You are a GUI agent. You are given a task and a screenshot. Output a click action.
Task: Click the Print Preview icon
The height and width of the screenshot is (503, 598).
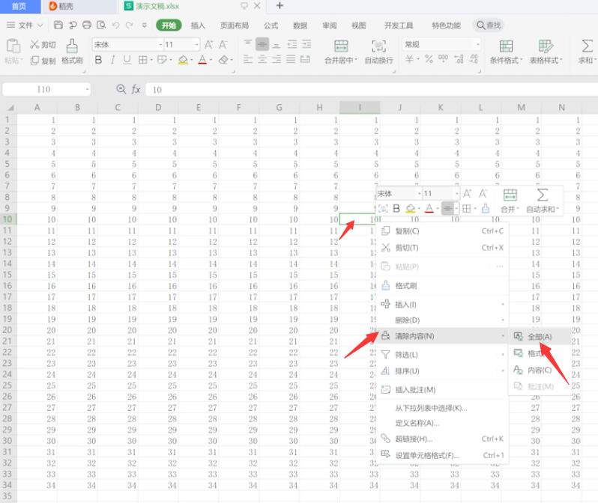(x=101, y=25)
